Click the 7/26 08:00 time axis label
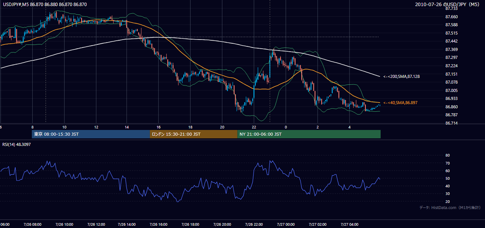485x228 pixels. pyautogui.click(x=32, y=224)
